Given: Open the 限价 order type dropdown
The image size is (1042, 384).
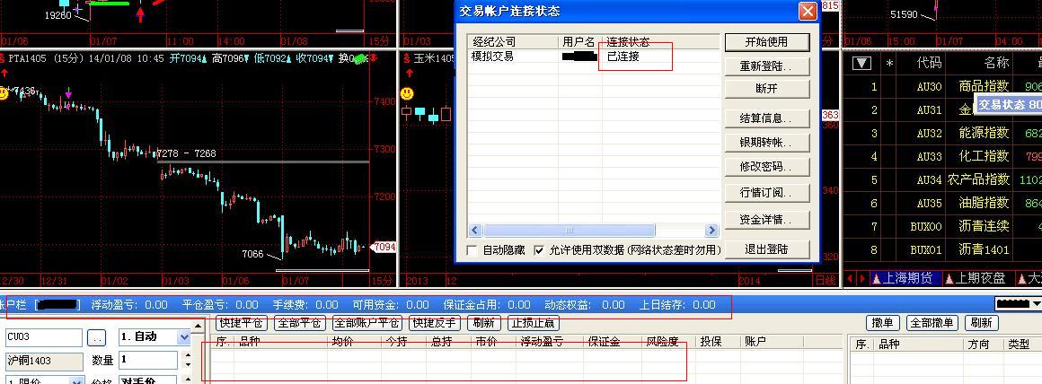Looking at the screenshot, I should pos(77,380).
